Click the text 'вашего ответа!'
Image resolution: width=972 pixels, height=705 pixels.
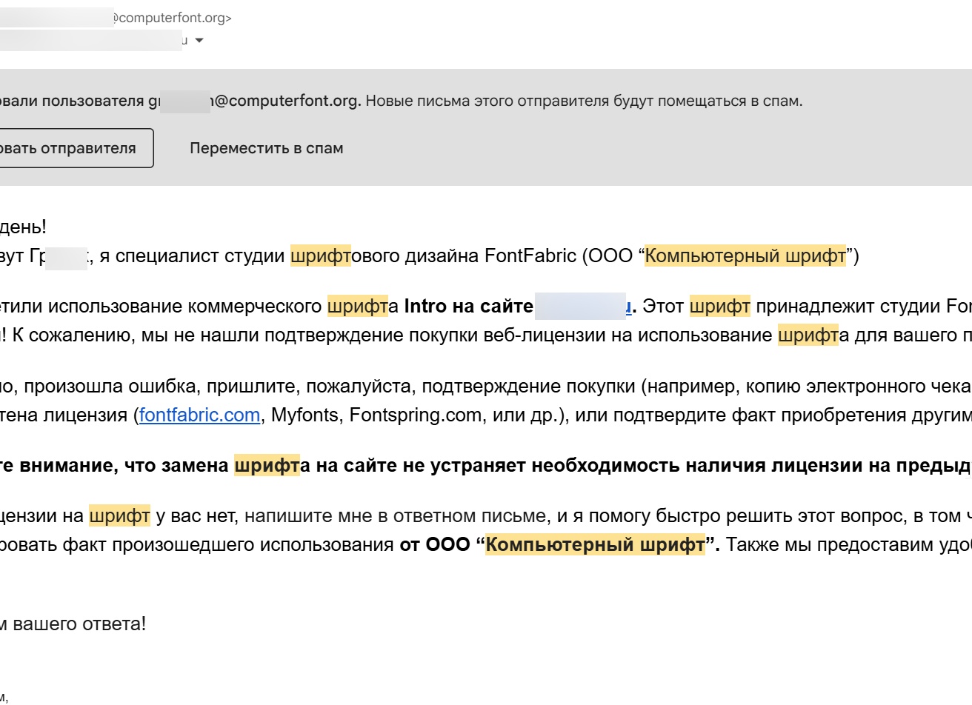[x=79, y=624]
